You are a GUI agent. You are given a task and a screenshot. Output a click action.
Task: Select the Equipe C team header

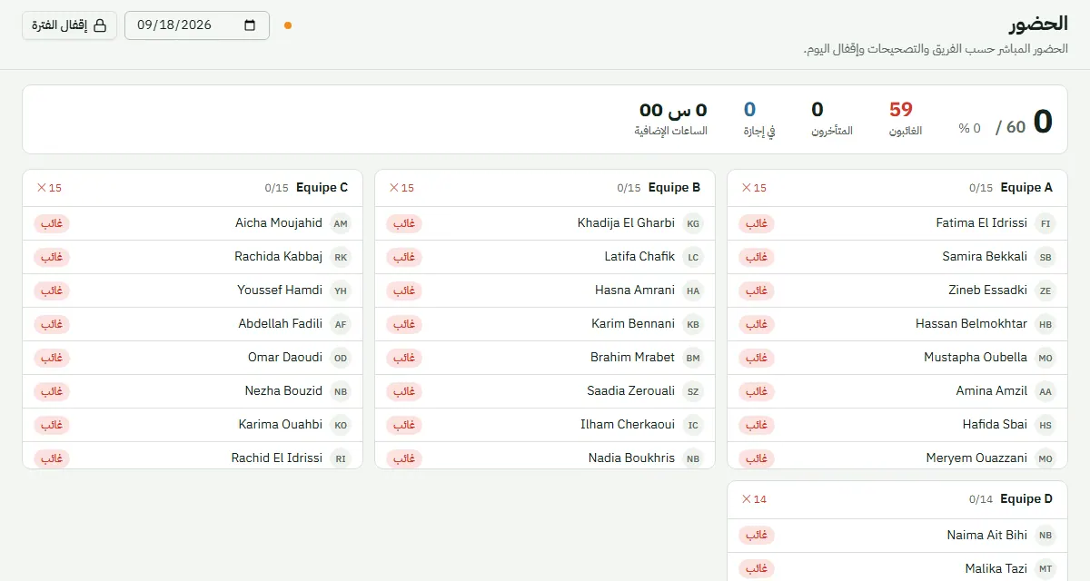[x=193, y=188]
